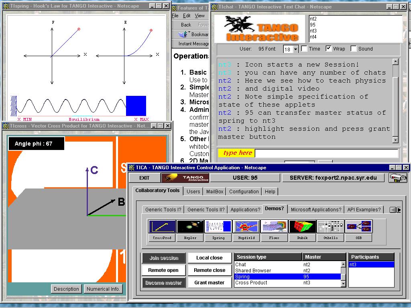Screen dimensions: 411x308
Task: Click the Bookmarks icon in the Netscape toolbar
Action: tap(184, 34)
